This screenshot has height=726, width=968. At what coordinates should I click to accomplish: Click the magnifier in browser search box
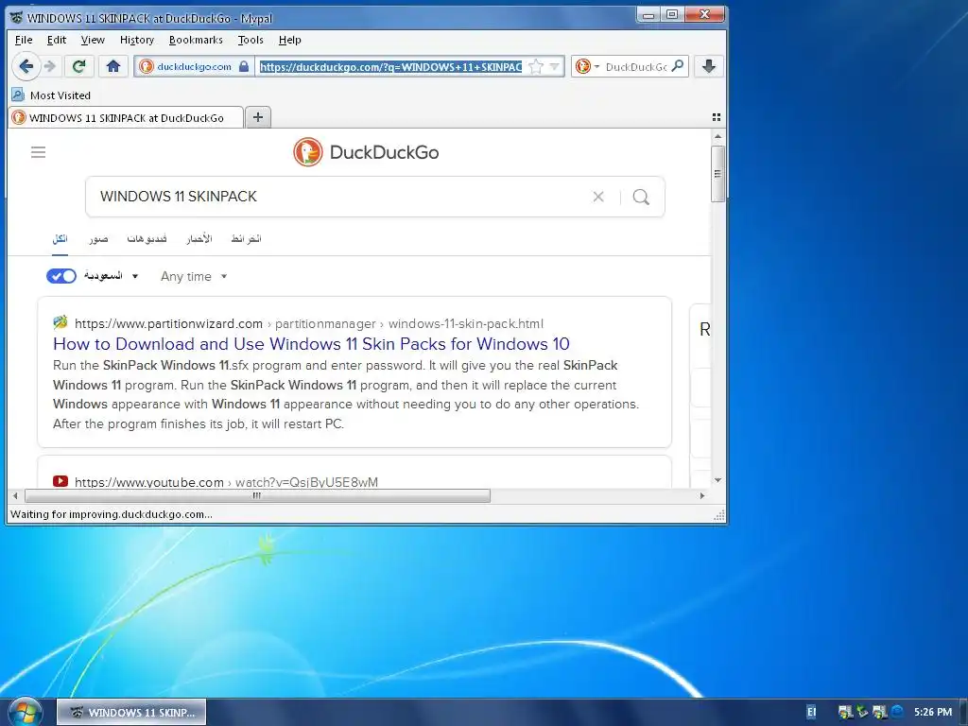[x=677, y=65]
